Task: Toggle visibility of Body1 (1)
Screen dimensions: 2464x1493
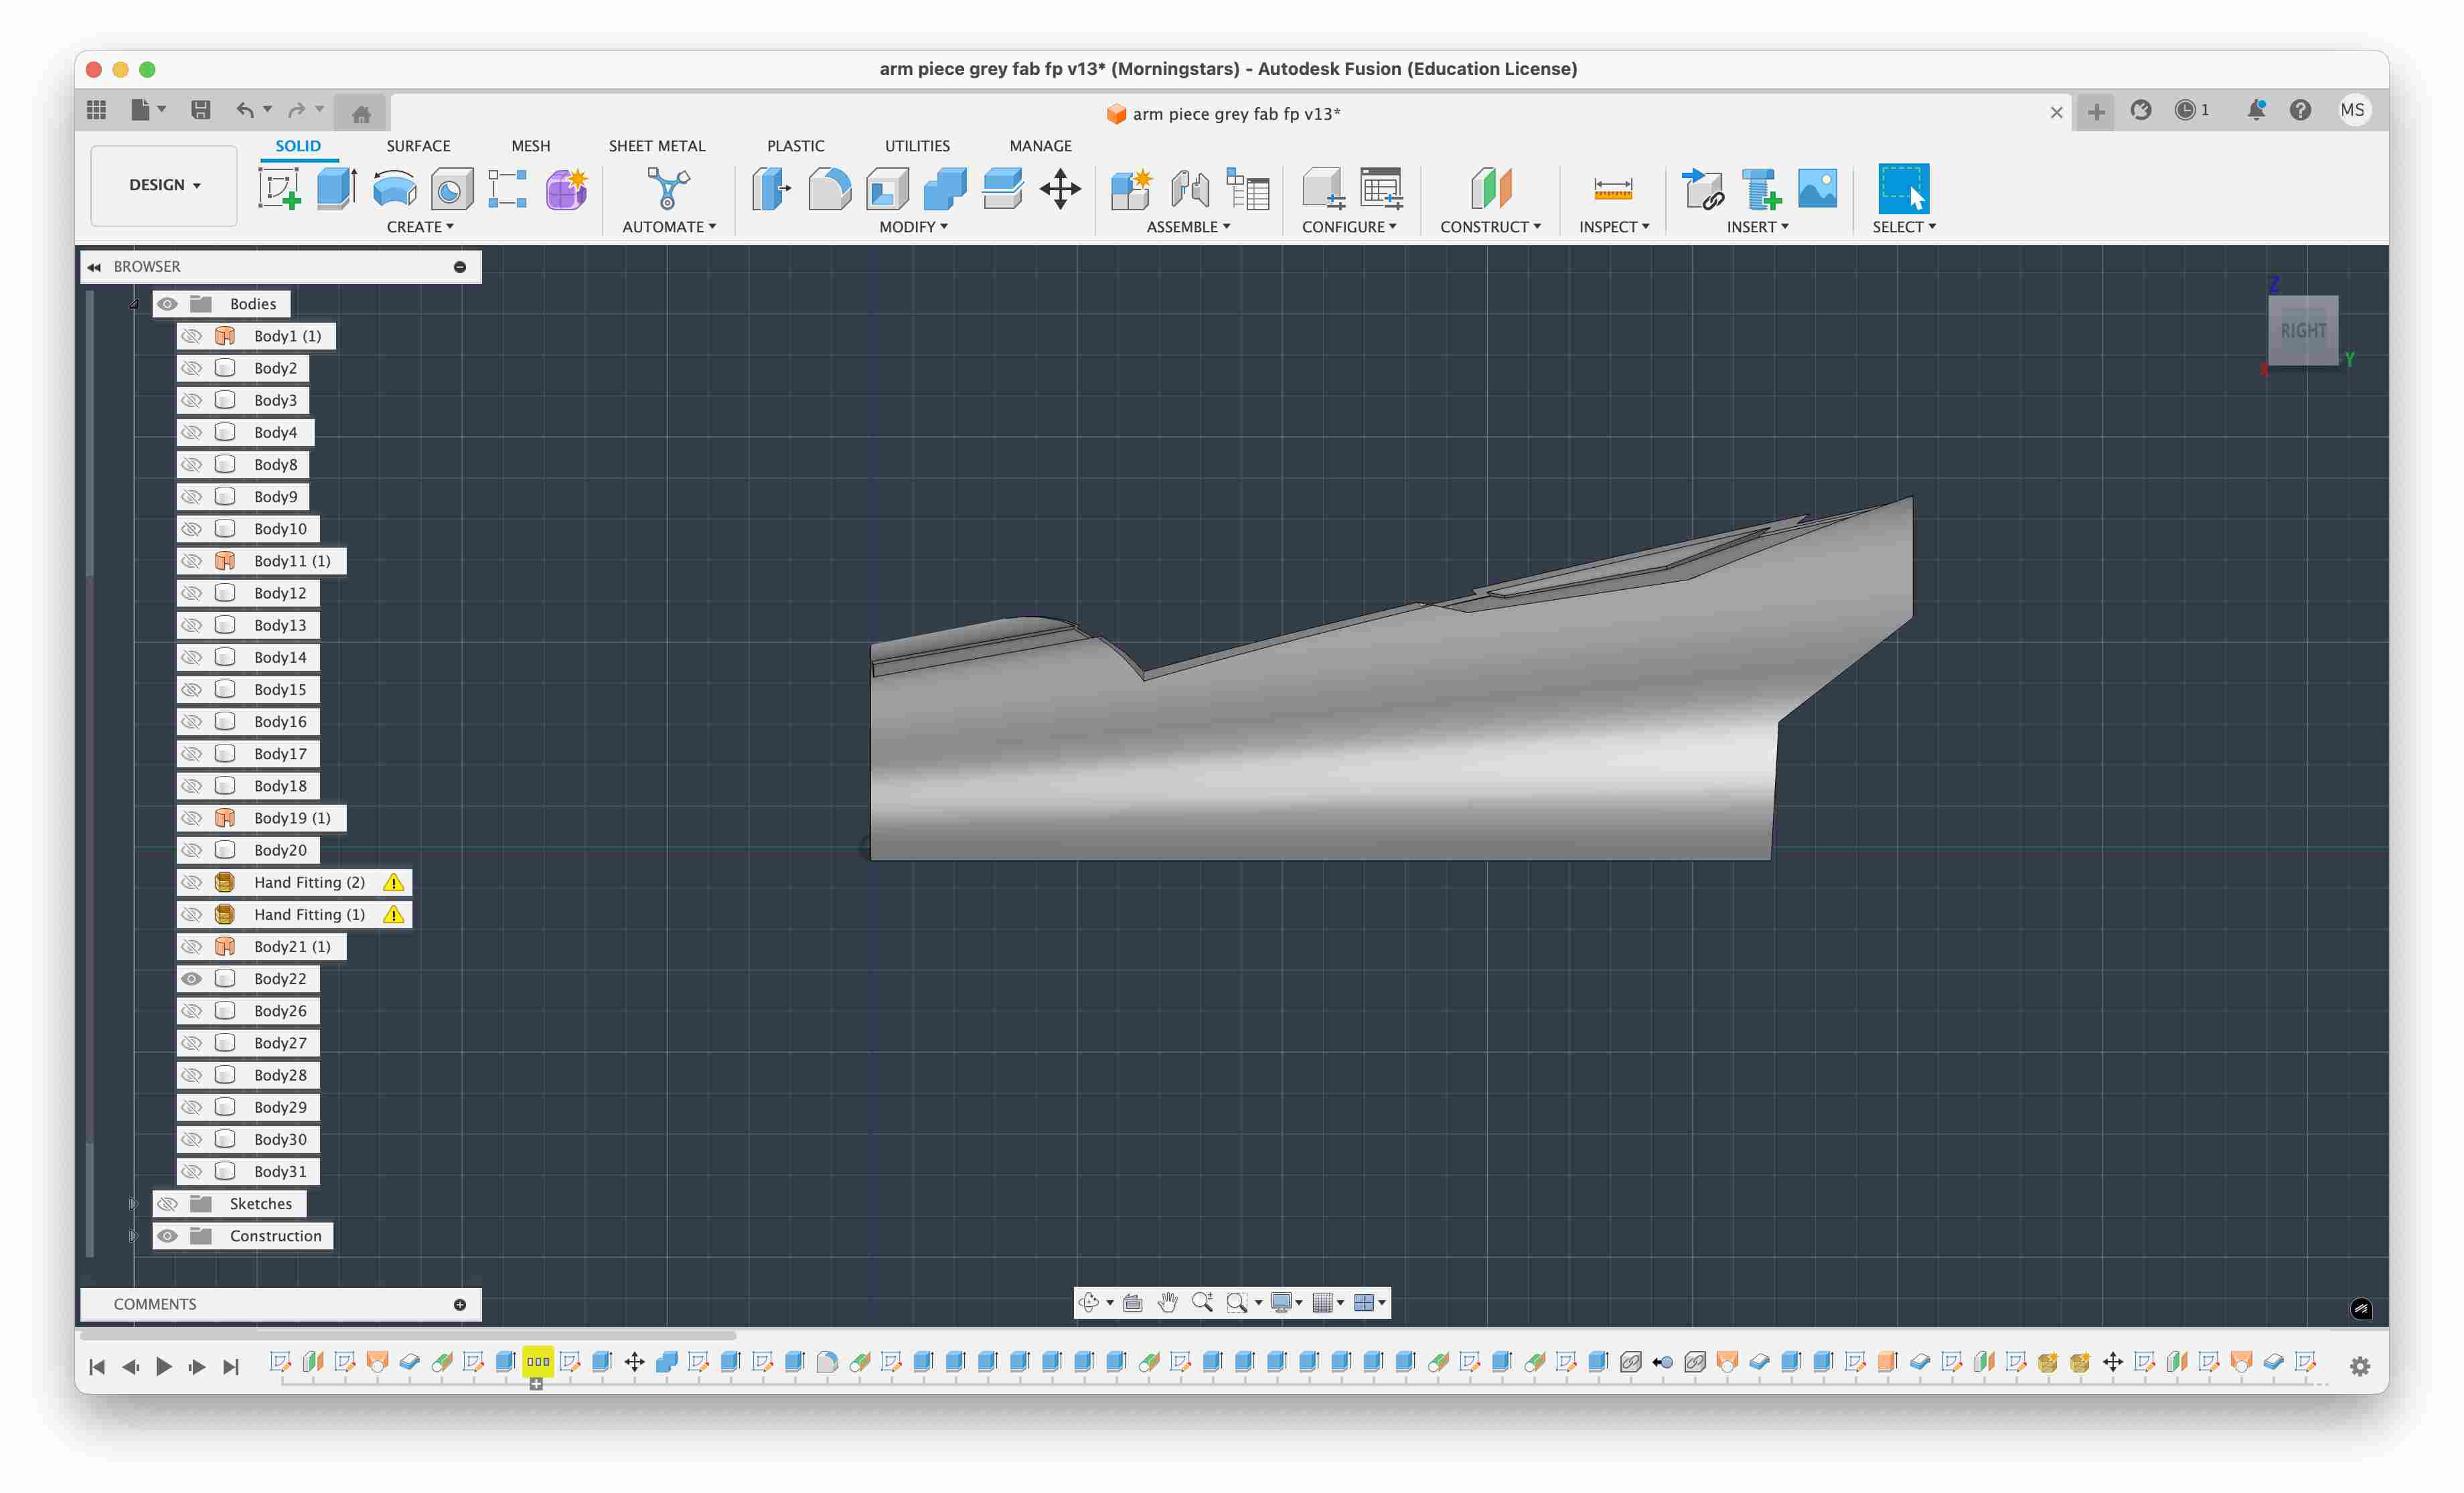Action: [x=191, y=336]
